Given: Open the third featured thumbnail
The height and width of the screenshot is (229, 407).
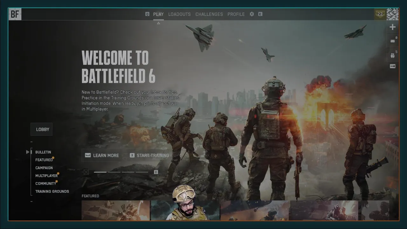Looking at the screenshot, I should [x=255, y=210].
